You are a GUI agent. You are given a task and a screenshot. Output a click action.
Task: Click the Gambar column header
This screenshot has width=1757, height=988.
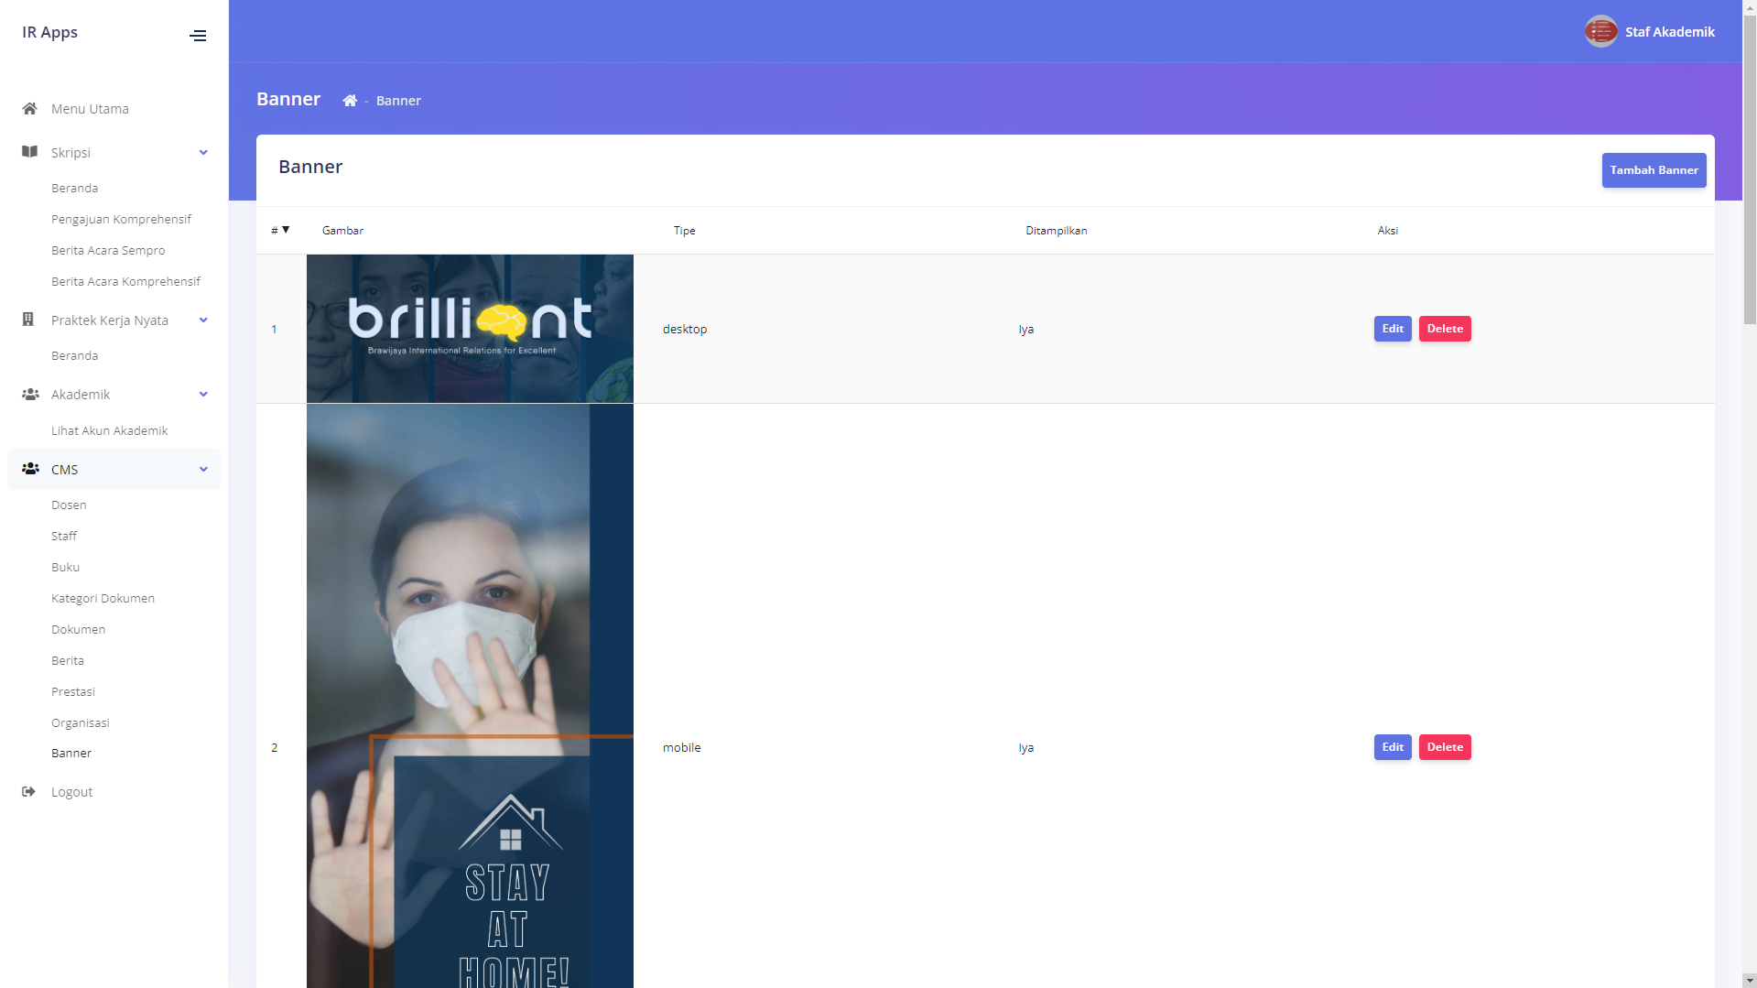[x=342, y=230]
